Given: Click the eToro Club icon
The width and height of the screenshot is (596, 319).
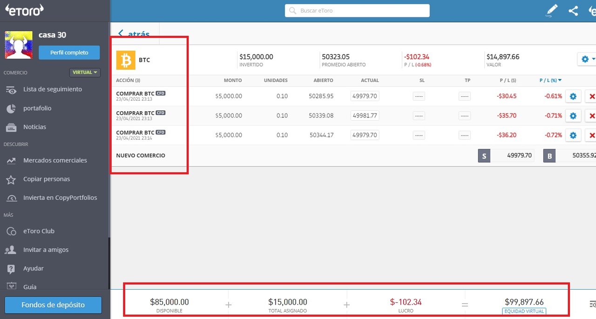Looking at the screenshot, I should pos(11,231).
